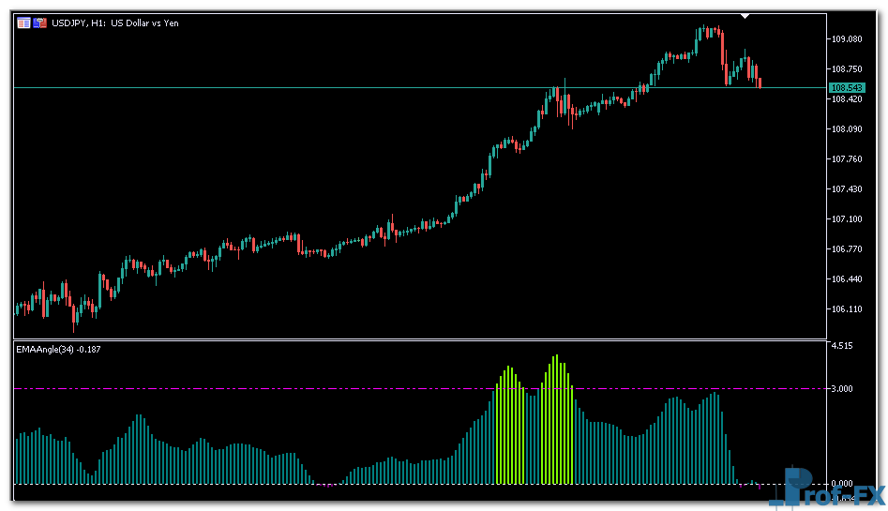Viewport: 888px width, 511px height.
Task: Click the last red candle on the chart
Action: tap(760, 83)
